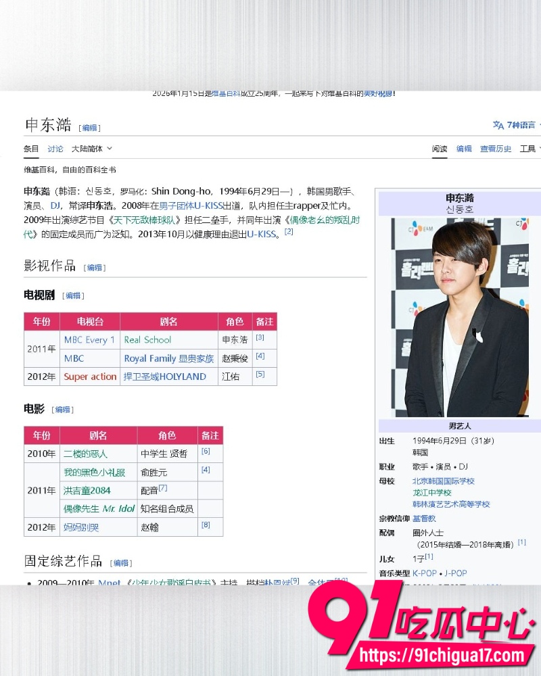Click 编辑 link beside 电视剧 heading
This screenshot has width=541, height=676.
[x=73, y=296]
